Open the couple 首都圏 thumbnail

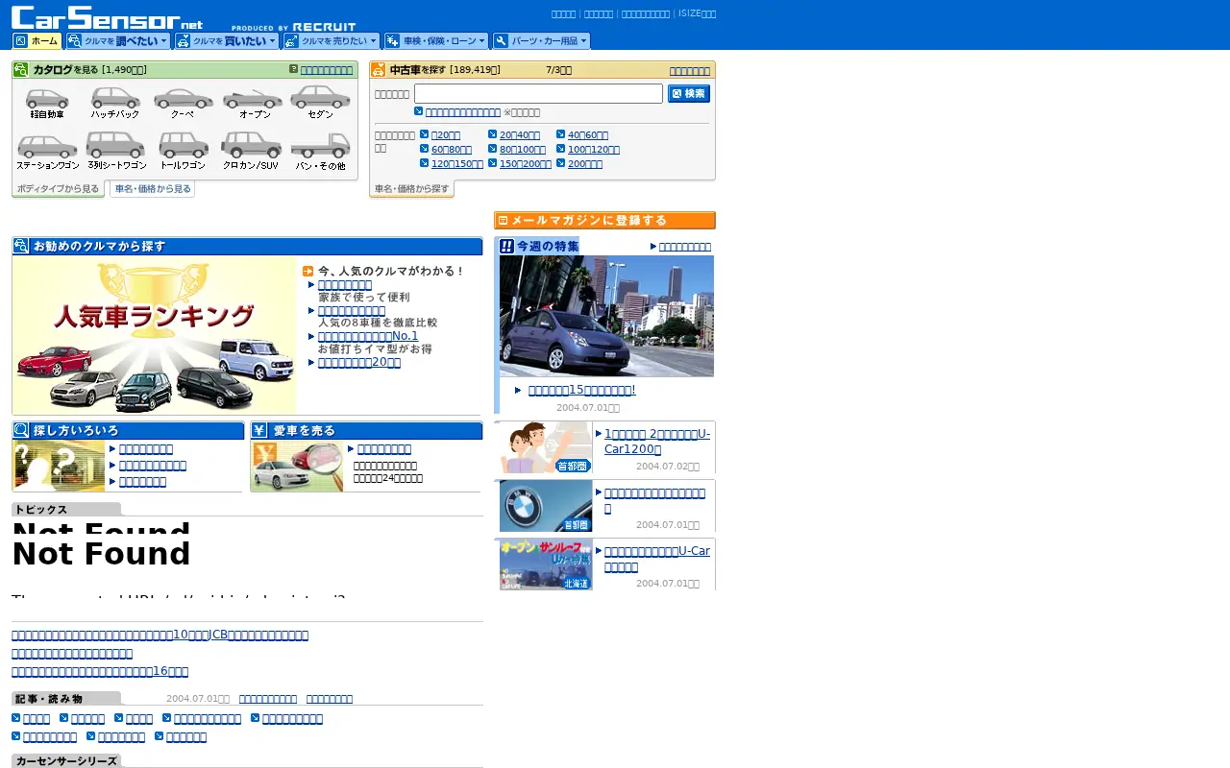[x=546, y=447]
